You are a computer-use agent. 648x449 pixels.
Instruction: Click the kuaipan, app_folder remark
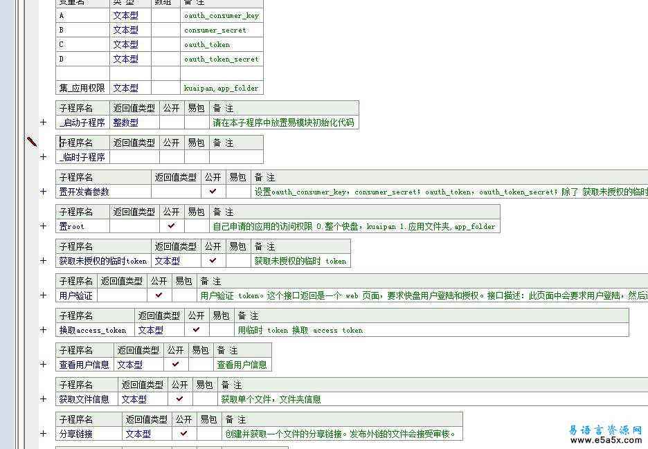pos(221,88)
